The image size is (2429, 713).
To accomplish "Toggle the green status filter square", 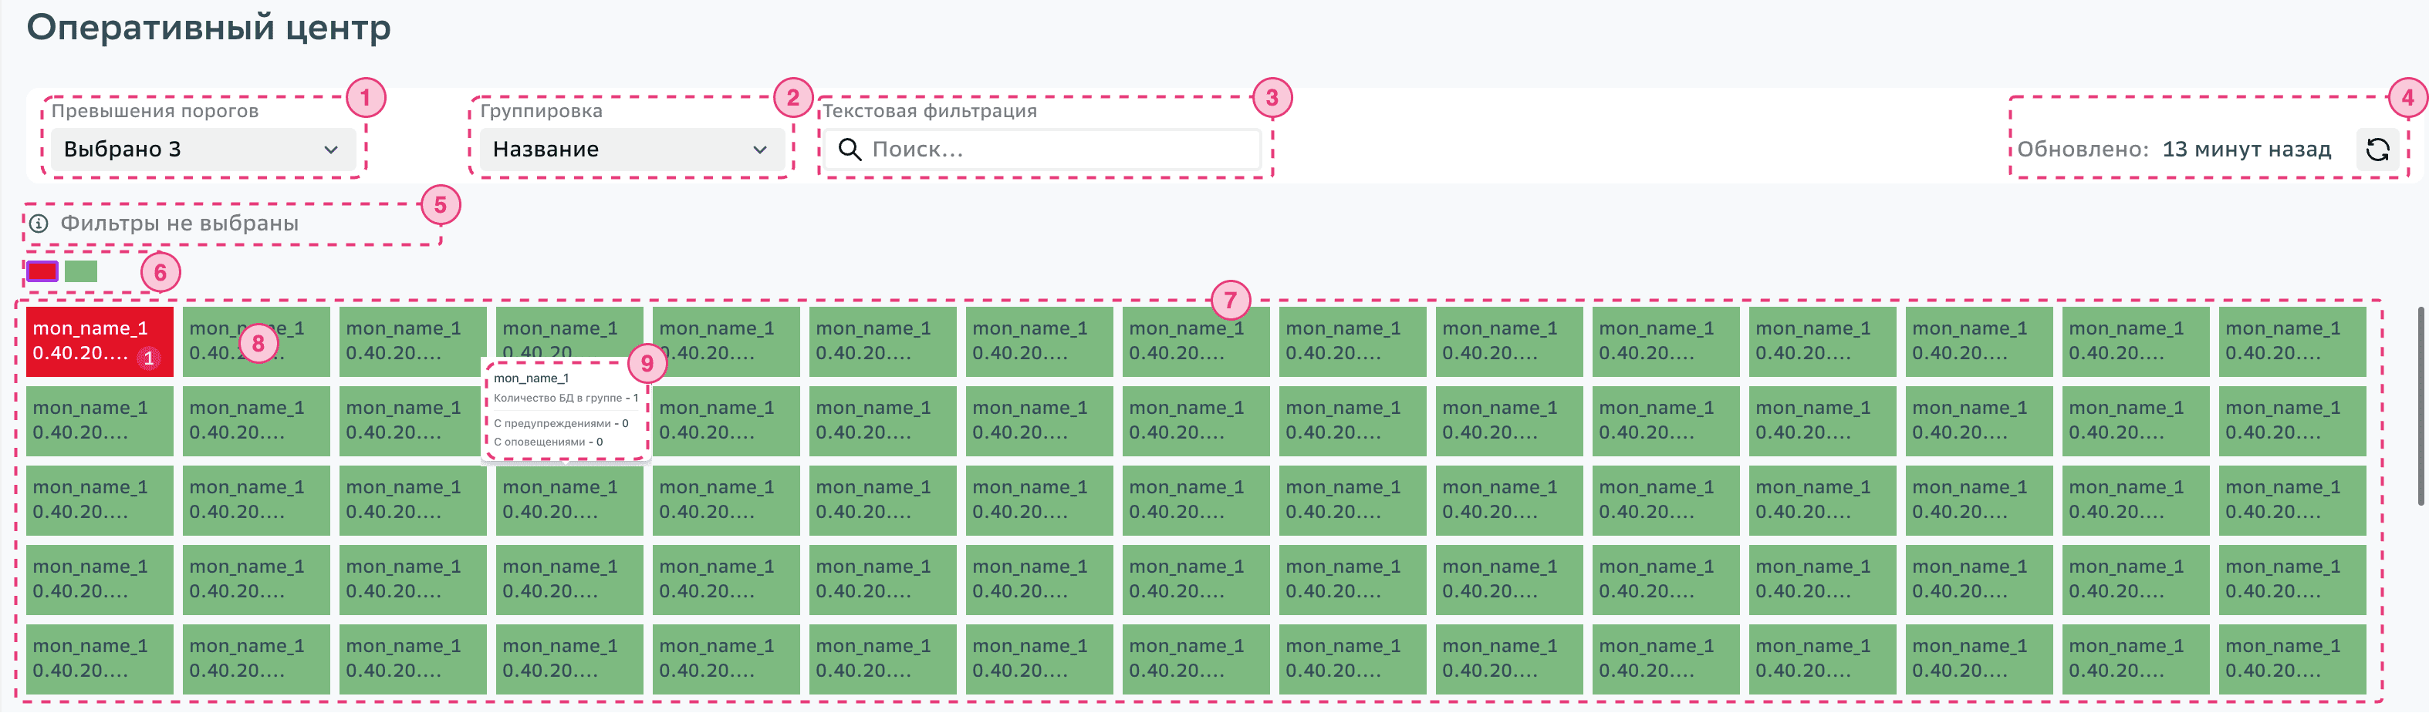I will (81, 272).
